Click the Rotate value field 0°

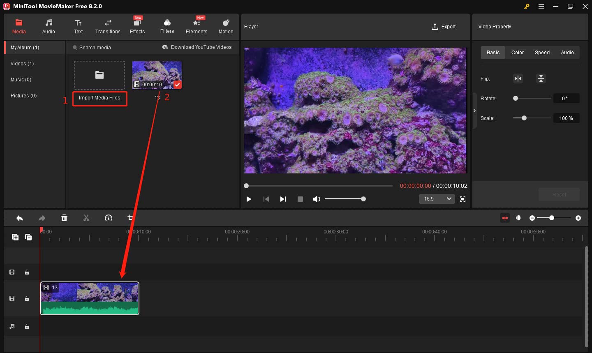(x=566, y=99)
